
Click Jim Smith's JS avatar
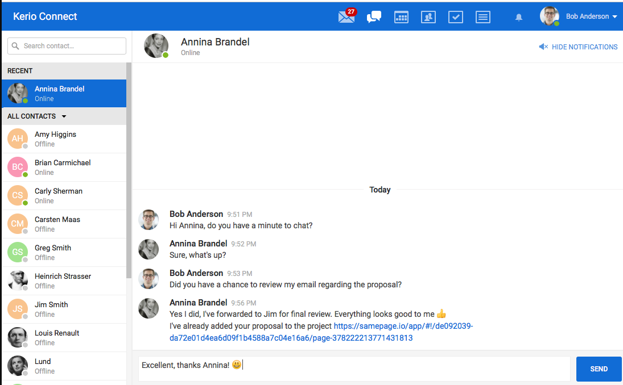point(18,309)
